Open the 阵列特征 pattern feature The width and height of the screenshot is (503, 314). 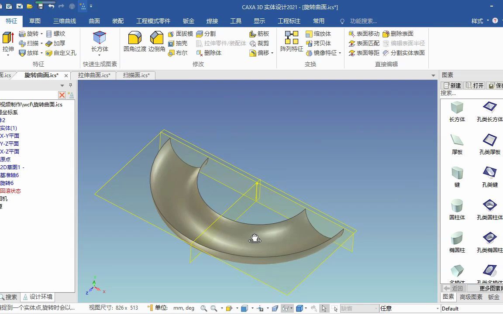click(292, 42)
